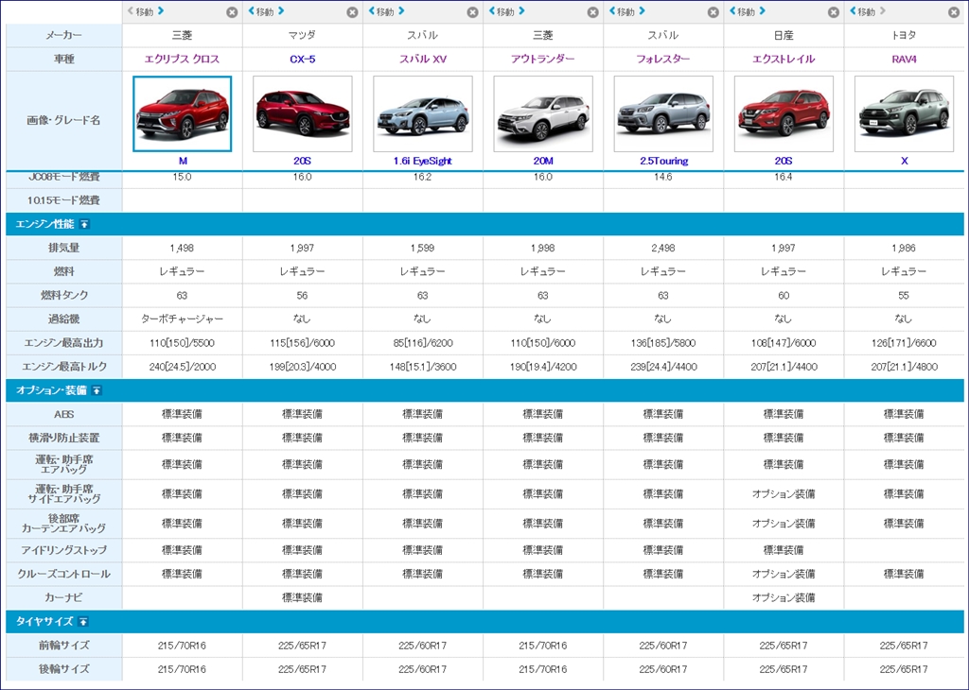Viewport: 969px width, 690px height.
Task: Select the 燃料タンク row label
Action: (64, 296)
